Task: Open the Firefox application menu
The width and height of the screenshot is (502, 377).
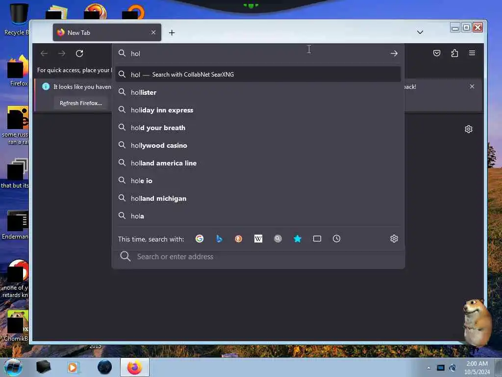Action: click(x=472, y=53)
